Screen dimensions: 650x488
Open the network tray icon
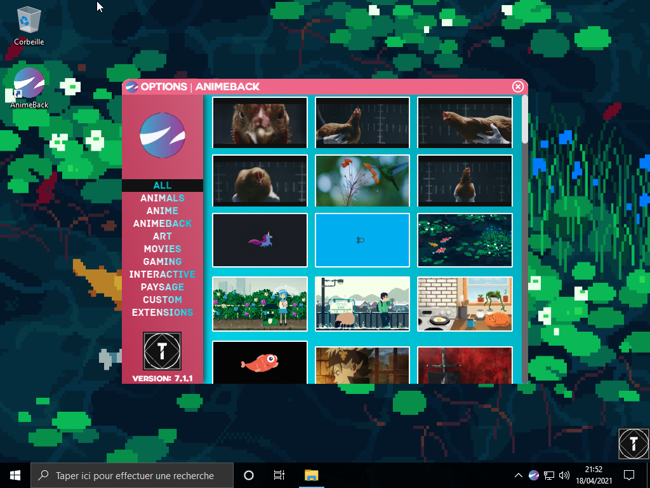[x=549, y=475]
